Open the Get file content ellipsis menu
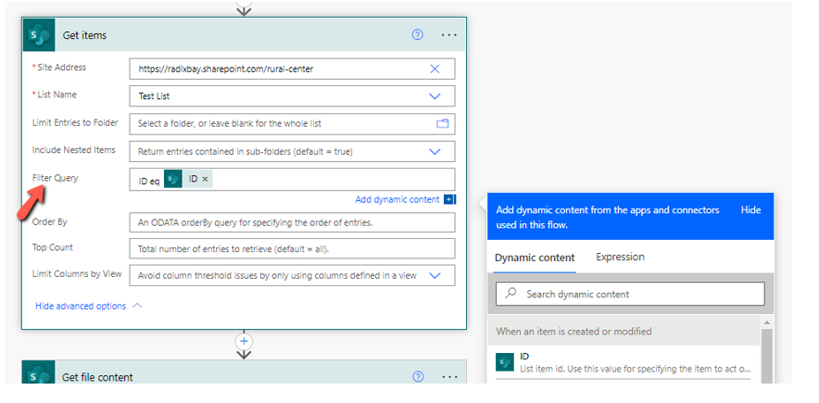The width and height of the screenshot is (819, 403). click(x=449, y=377)
